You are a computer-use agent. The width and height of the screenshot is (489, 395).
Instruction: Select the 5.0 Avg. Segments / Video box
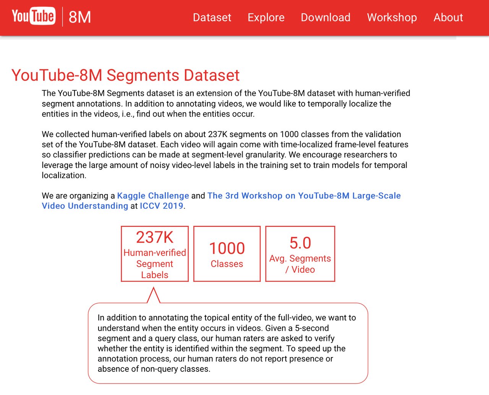pyautogui.click(x=300, y=254)
